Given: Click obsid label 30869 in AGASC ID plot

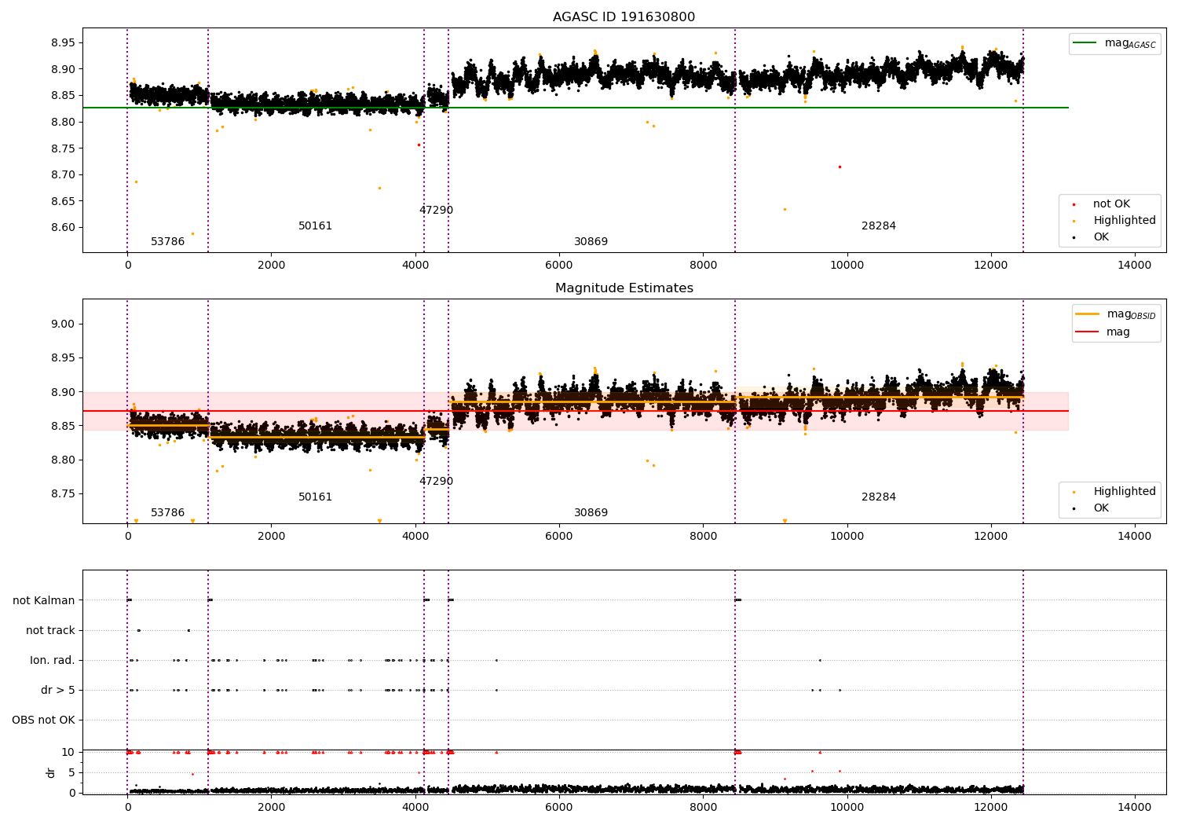Looking at the screenshot, I should coord(591,242).
